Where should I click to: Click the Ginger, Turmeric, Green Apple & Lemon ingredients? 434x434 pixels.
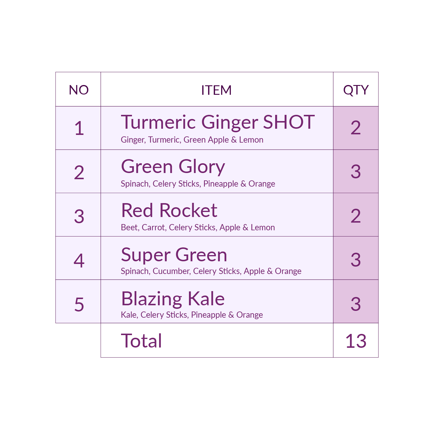click(x=192, y=140)
